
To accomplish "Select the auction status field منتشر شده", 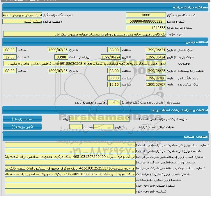I will (x=22, y=22).
